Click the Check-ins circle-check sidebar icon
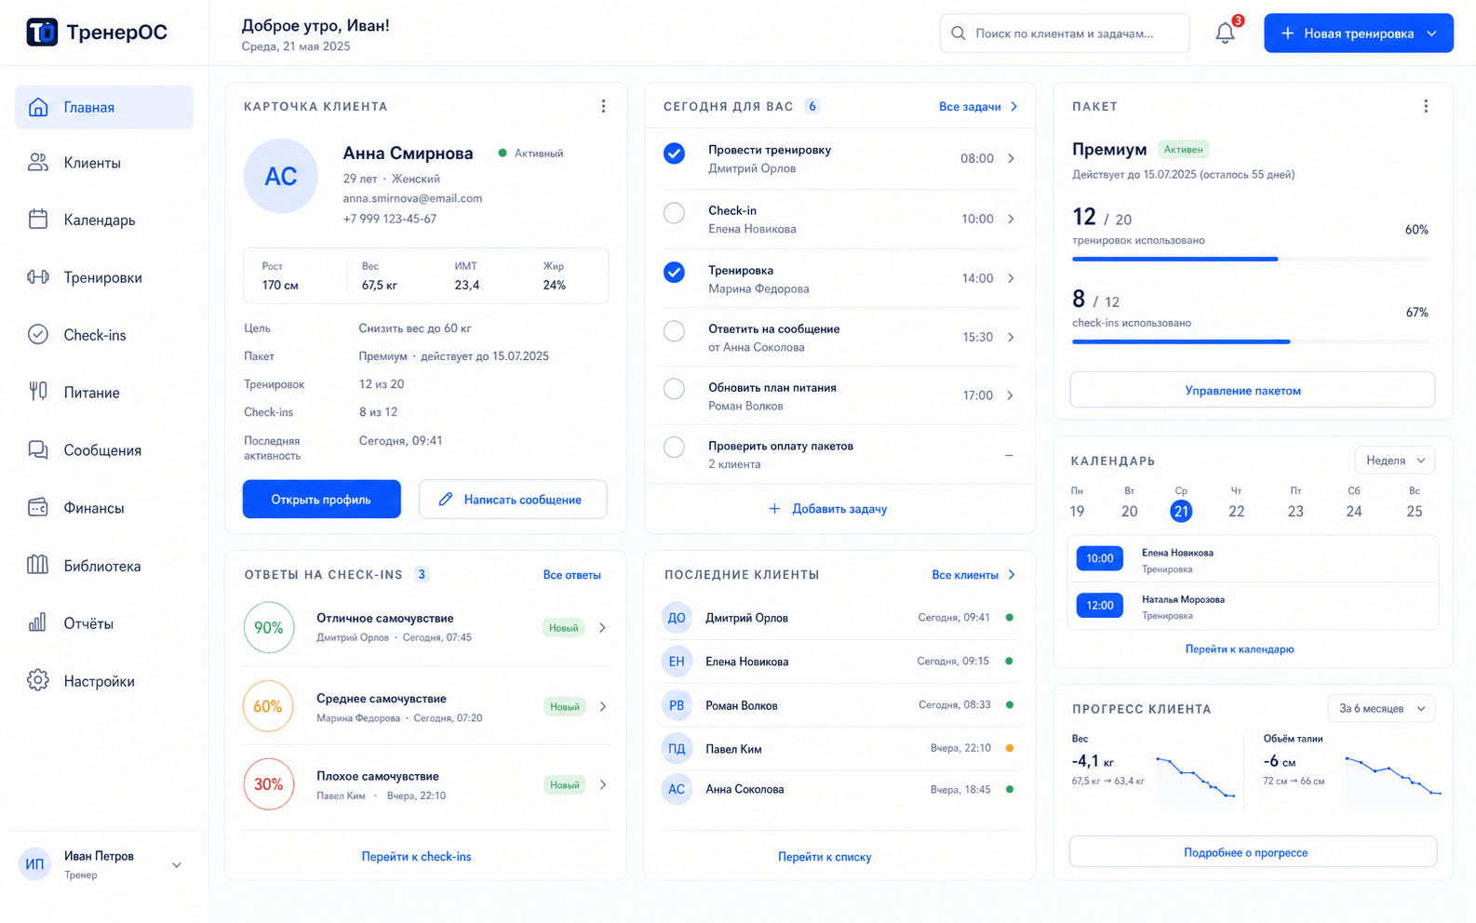Image resolution: width=1476 pixels, height=923 pixels. tap(38, 335)
